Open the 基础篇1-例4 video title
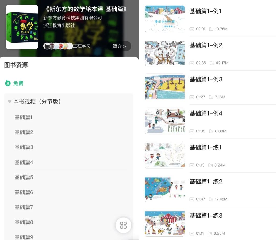276x240 pixels. point(206,113)
